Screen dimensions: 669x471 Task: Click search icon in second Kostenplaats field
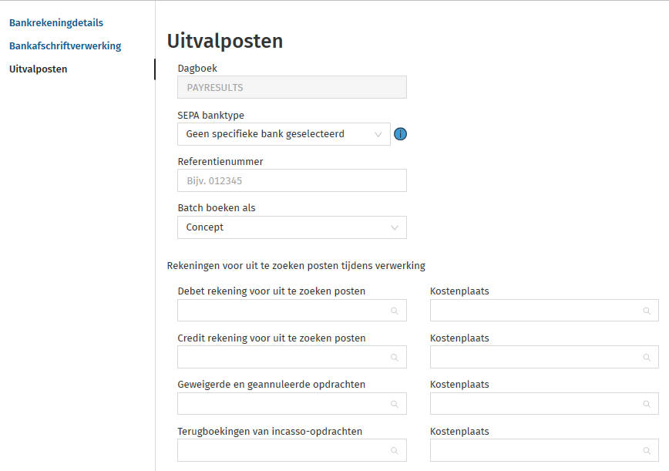[647, 357]
